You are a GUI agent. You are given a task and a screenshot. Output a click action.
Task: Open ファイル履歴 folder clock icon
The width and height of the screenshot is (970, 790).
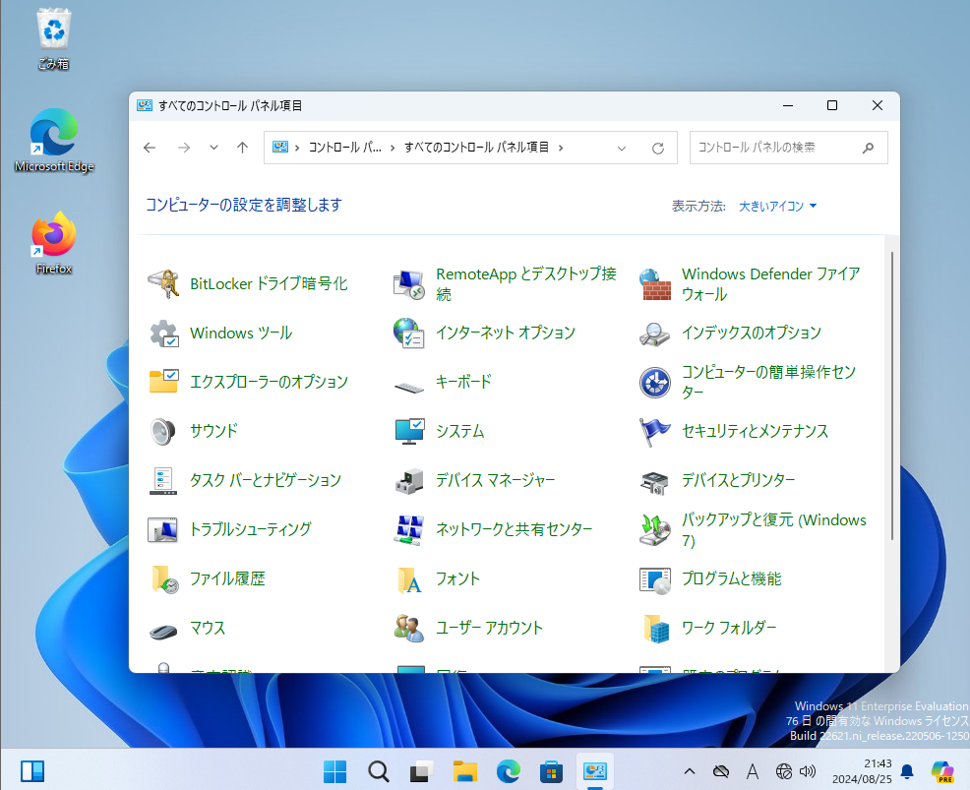(x=163, y=579)
